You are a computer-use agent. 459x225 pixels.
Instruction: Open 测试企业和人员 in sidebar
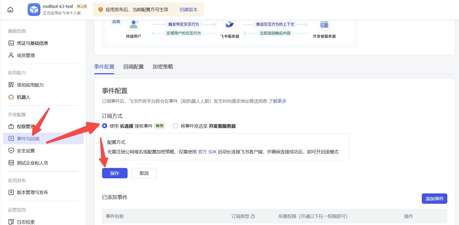[x=32, y=163]
